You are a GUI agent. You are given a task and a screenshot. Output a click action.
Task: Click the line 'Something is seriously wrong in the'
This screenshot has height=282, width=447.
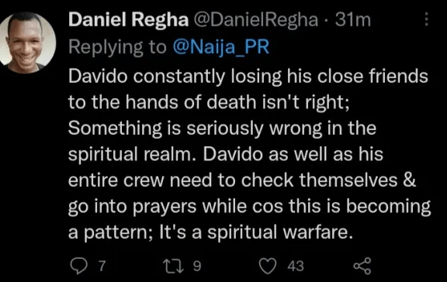coord(222,128)
